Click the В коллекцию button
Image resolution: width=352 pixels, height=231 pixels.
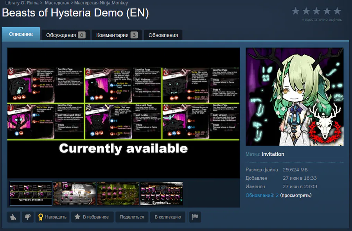(x=168, y=217)
